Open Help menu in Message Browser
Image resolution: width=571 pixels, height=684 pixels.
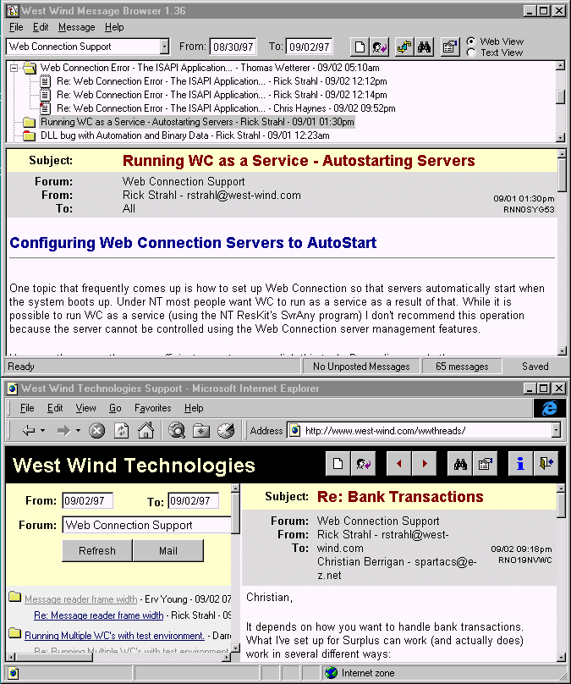pos(114,27)
